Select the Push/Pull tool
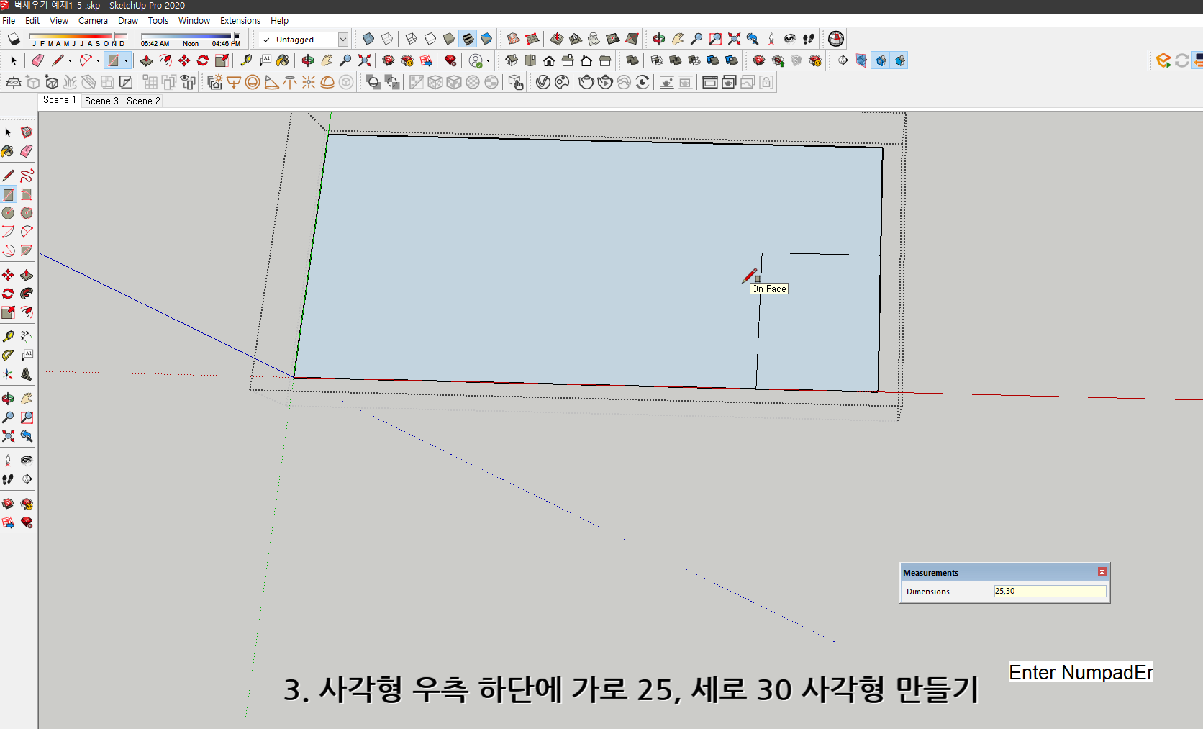The image size is (1203, 729). 147,60
